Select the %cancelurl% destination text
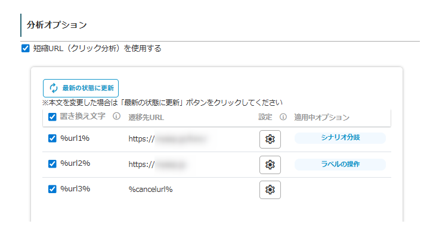The image size is (430, 227). (150, 190)
